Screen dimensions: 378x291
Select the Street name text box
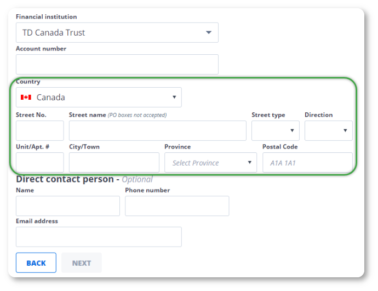[158, 130]
